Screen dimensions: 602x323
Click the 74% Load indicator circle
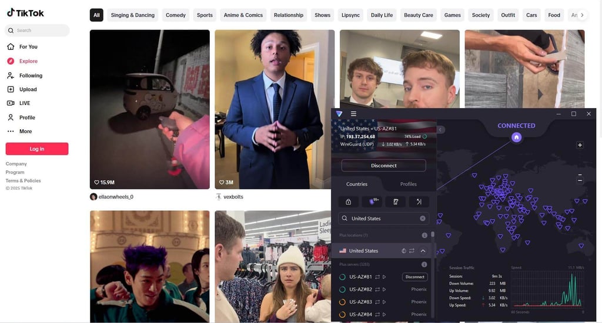coord(424,136)
